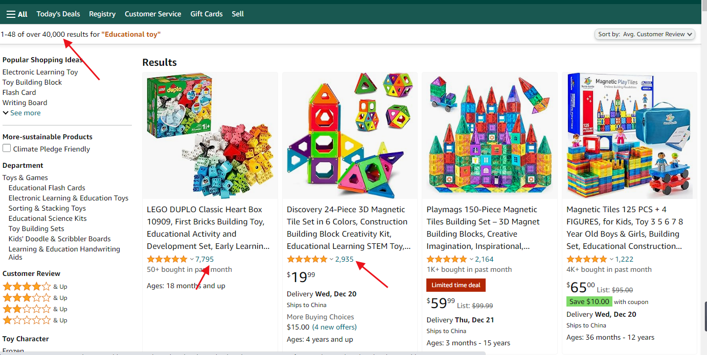Click the Magnetic Tiles 125 PCS stars
This screenshot has height=355, width=707.
pyautogui.click(x=587, y=259)
